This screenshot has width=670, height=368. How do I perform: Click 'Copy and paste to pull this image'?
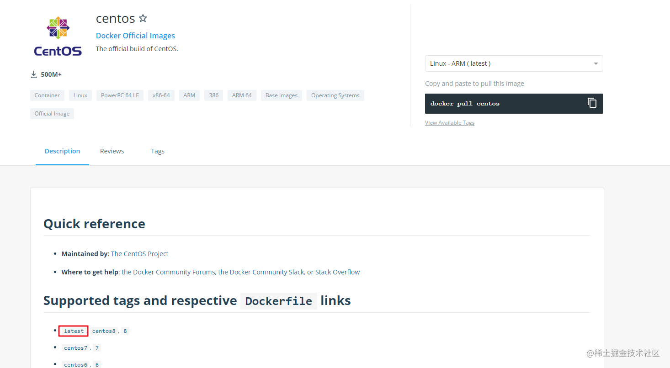[474, 84]
